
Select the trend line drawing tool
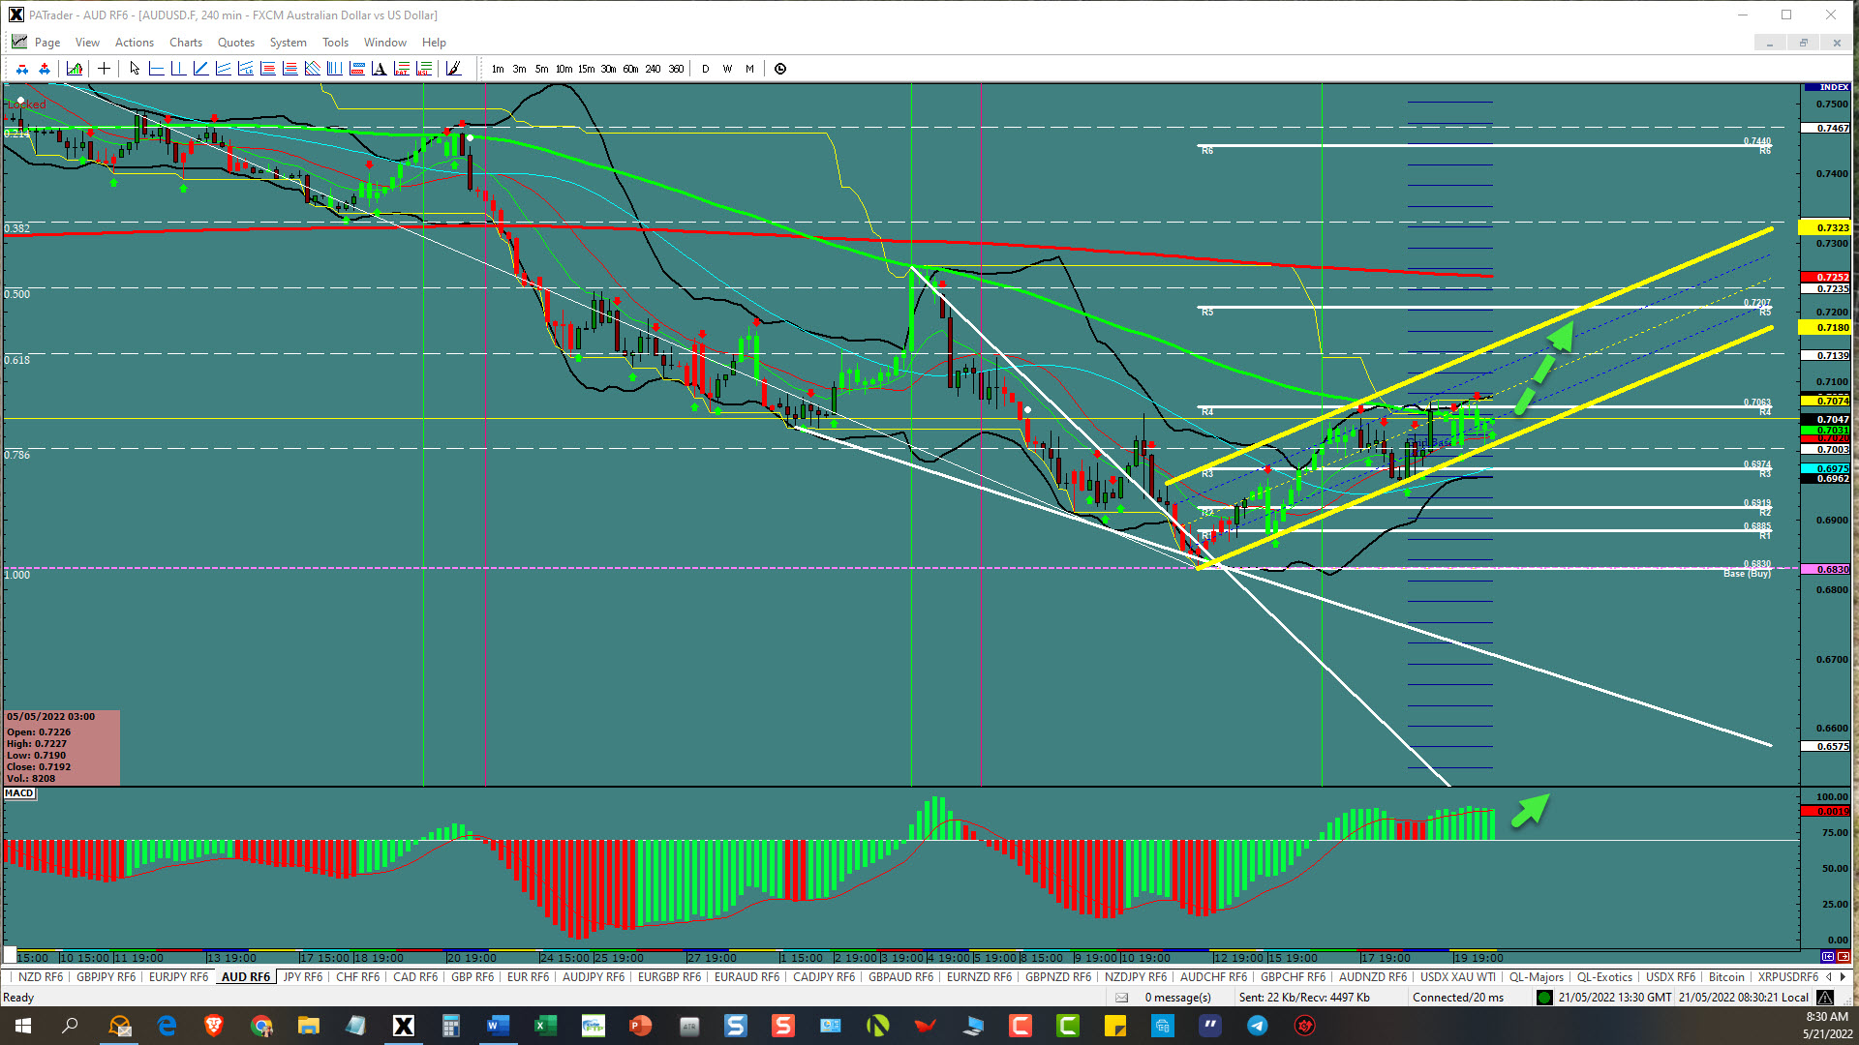[200, 69]
